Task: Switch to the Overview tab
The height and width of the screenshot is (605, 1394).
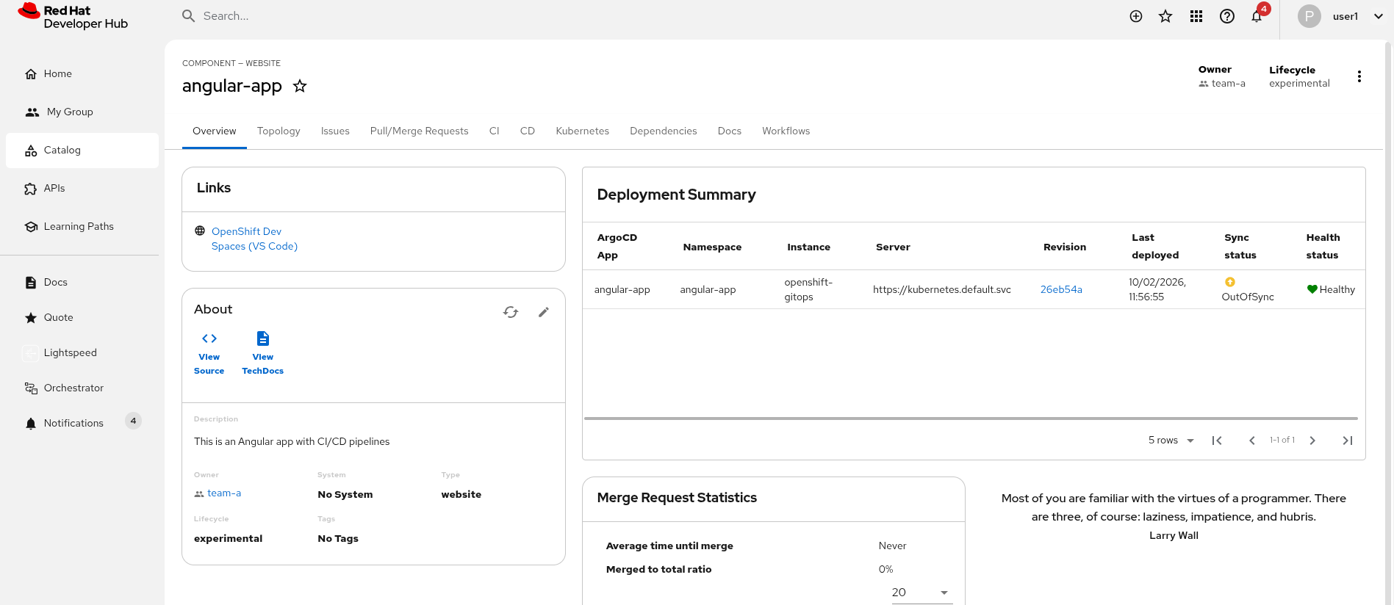Action: pos(215,131)
